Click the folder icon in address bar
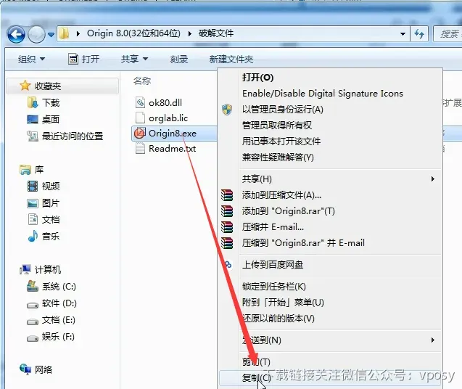Viewport: 462px width, 389px height. (64, 33)
